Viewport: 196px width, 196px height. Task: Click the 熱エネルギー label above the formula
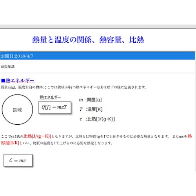pos(50,97)
